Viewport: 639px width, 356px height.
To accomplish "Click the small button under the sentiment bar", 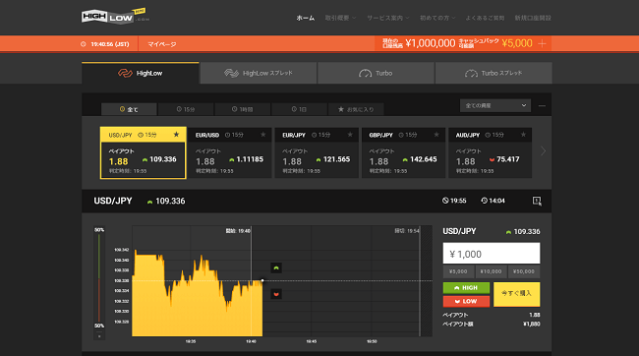I will pyautogui.click(x=99, y=336).
